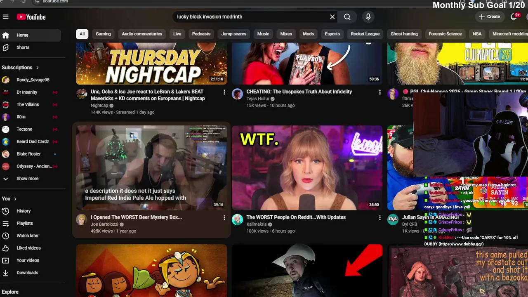Image resolution: width=528 pixels, height=297 pixels.
Task: Open the WTF Reddit video thumbnail
Action: coord(307,168)
